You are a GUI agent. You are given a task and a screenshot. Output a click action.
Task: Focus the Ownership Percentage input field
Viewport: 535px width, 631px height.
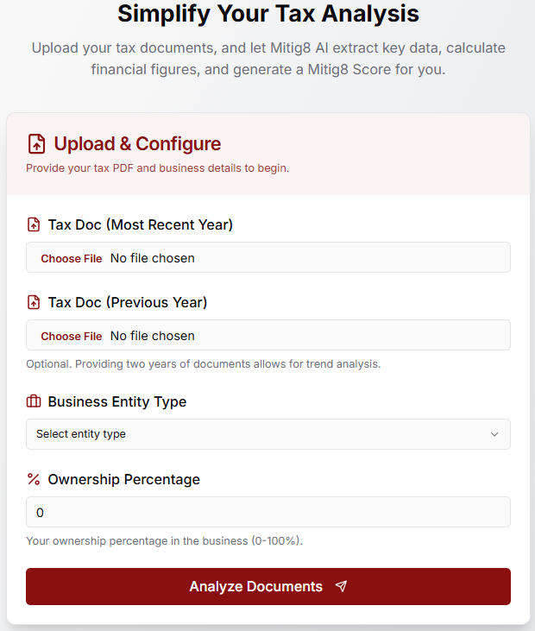267,512
